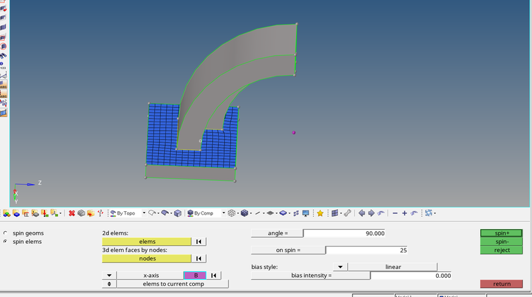Expand the fit view icon dropdown arrow
The height and width of the screenshot is (297, 532).
435,213
